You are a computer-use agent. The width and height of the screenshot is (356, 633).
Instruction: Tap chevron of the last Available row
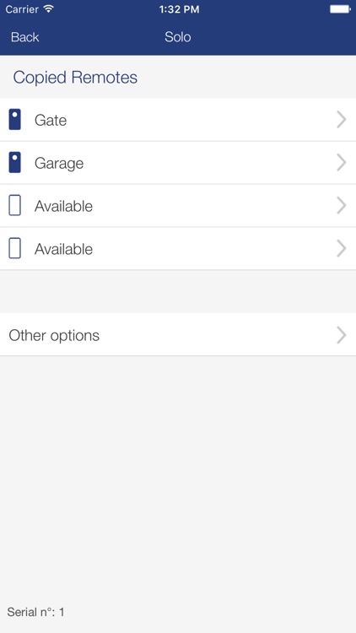tap(342, 249)
